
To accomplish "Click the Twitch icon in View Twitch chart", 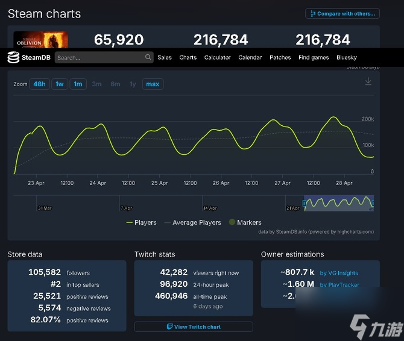I will coord(170,327).
